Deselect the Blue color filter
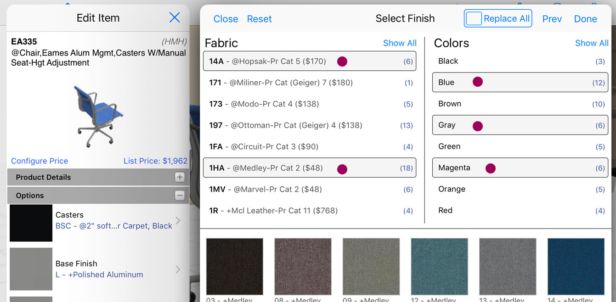This screenshot has width=616, height=302. click(x=520, y=83)
